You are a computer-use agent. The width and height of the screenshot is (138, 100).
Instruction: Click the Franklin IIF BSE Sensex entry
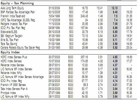pos(13,85)
